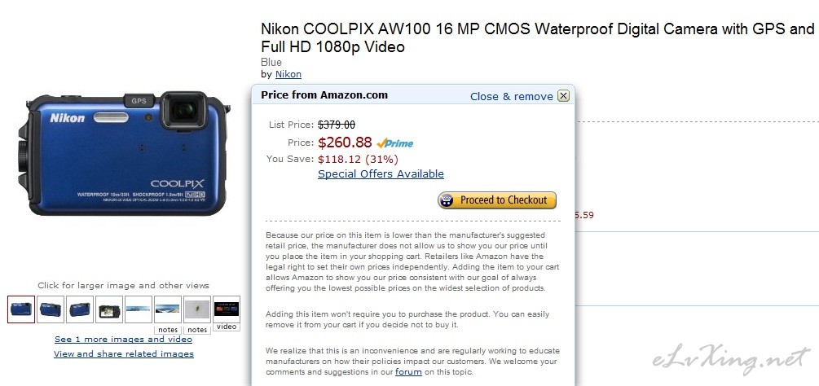Play the video thumbnail
The image size is (819, 386).
[x=227, y=309]
